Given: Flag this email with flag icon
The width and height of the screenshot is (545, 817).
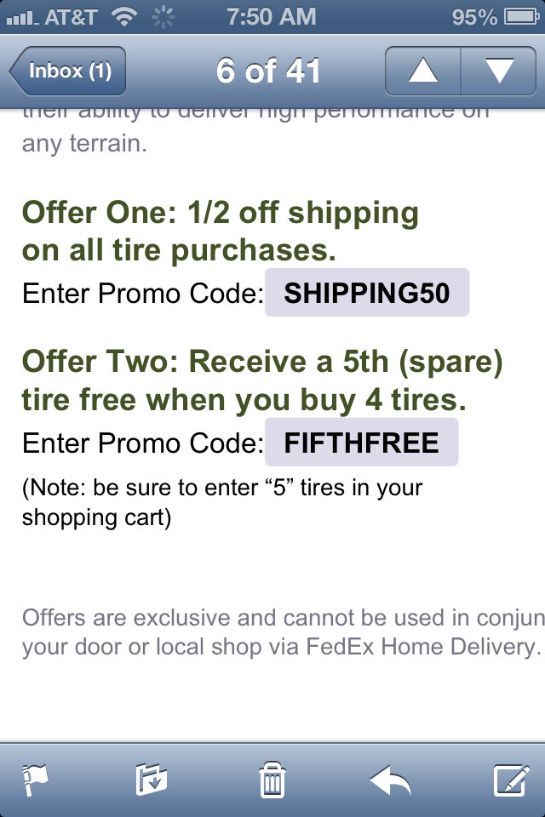Looking at the screenshot, I should pyautogui.click(x=35, y=780).
